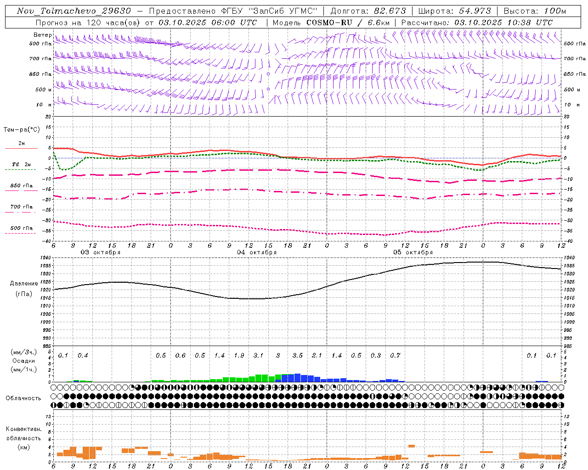Click the 3.1 precipitation value
The height and width of the screenshot is (470, 588).
coord(259,356)
